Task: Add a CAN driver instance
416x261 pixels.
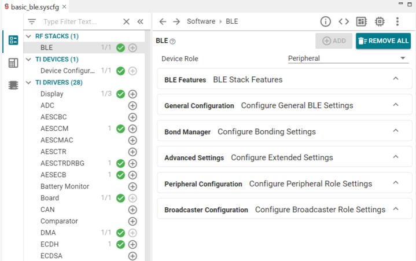Action: (132, 210)
